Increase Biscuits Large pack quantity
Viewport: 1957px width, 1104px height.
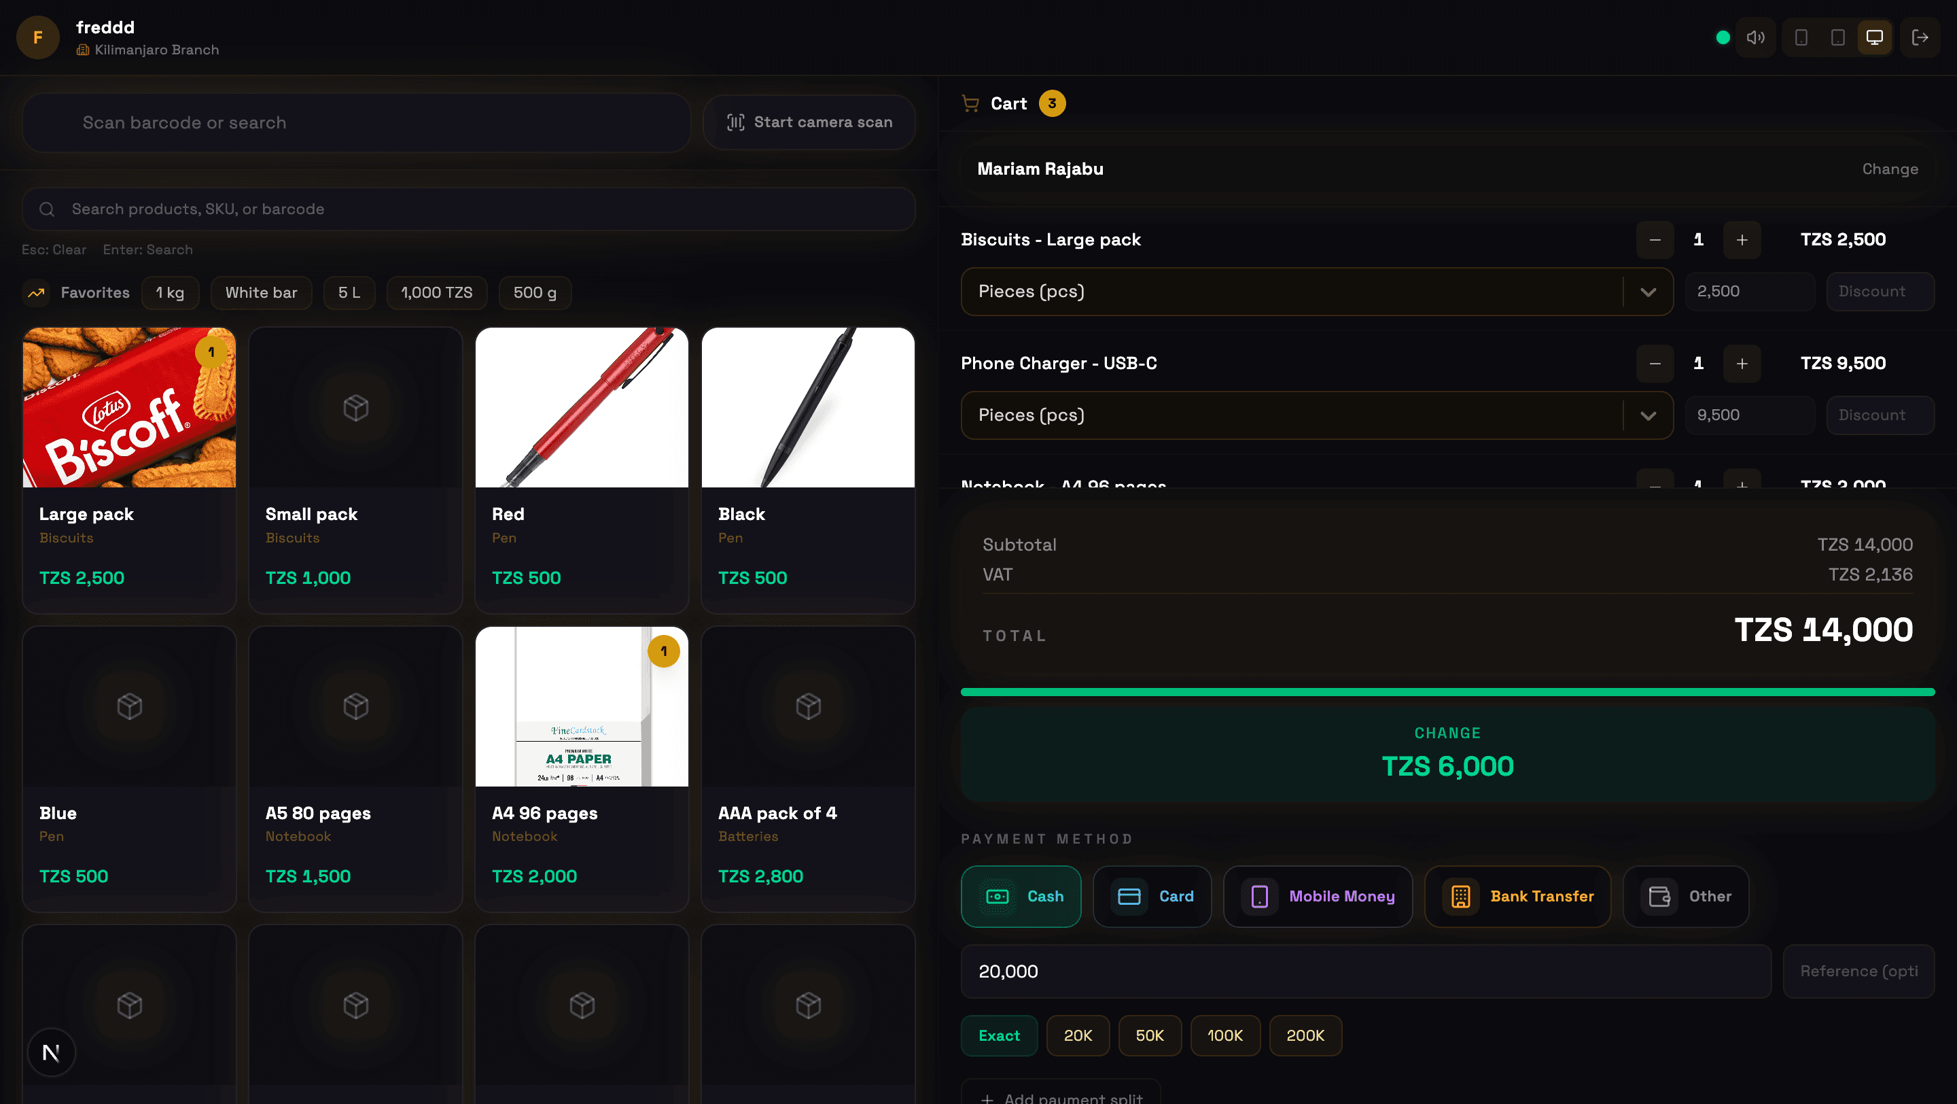tap(1742, 240)
